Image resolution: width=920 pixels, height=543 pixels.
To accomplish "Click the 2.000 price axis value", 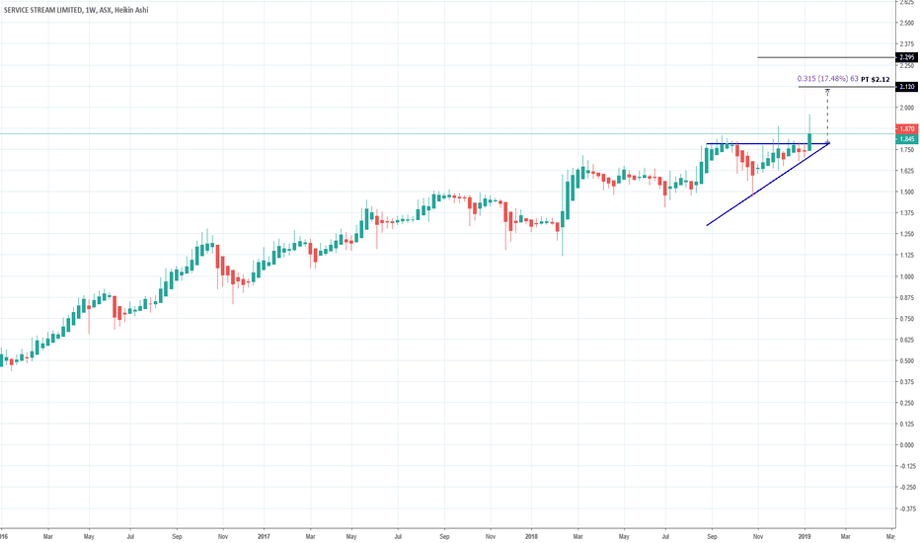I will coord(906,108).
